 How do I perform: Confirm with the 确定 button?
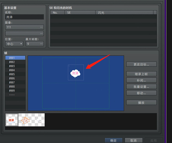coord(113,140)
